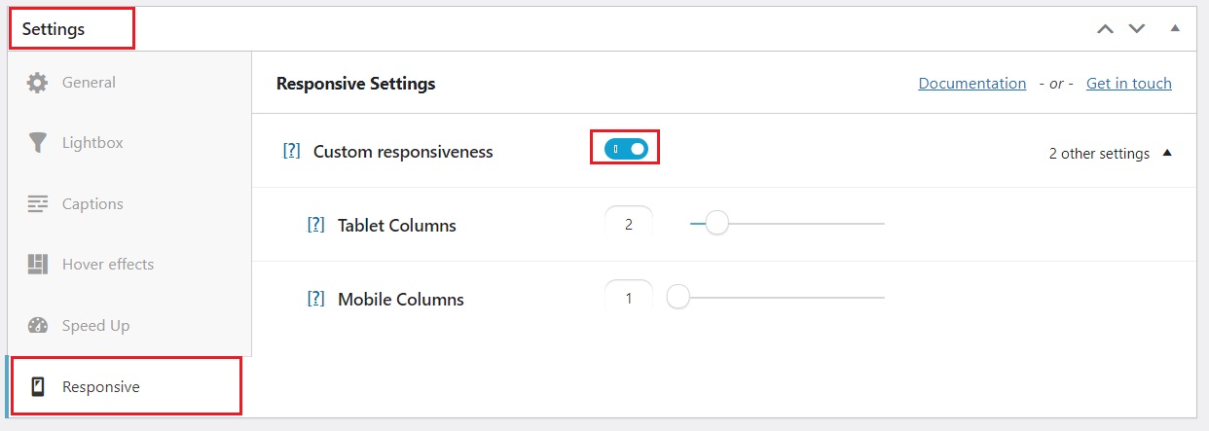This screenshot has height=431, width=1209.
Task: Show help tooltip for Mobile Columns
Action: pos(315,300)
